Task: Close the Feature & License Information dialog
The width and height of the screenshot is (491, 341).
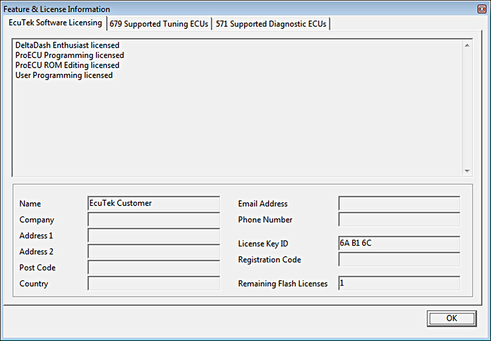Action: 482,9
